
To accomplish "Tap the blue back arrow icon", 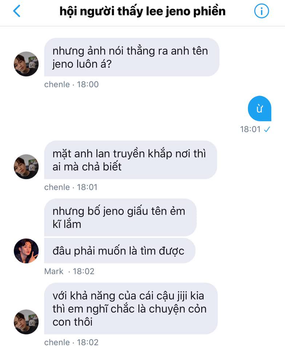I will 17,11.
